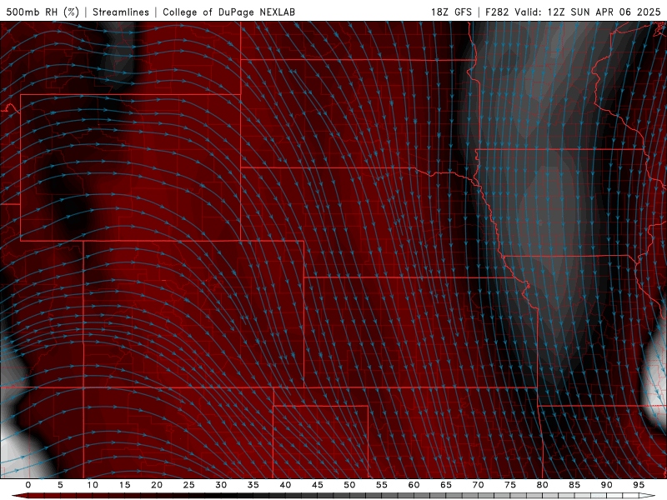Image resolution: width=667 pixels, height=500 pixels.
Task: Click the '75' value on the color scale
Action: (x=510, y=485)
